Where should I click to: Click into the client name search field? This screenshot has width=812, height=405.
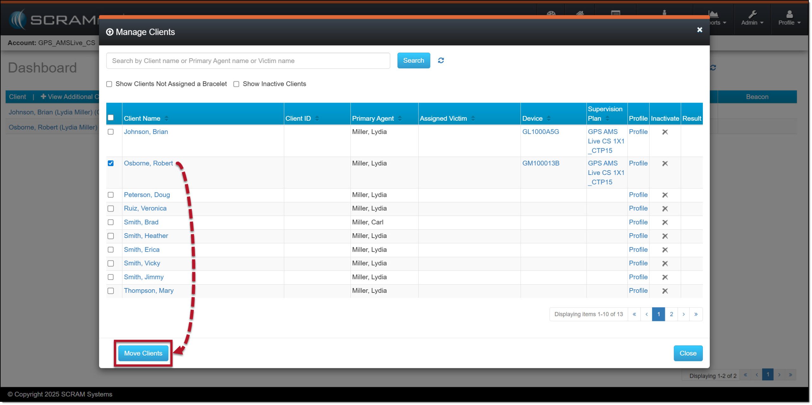point(248,61)
